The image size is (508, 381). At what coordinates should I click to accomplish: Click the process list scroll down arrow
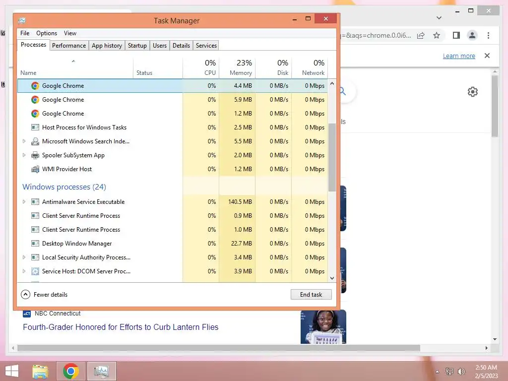(332, 278)
